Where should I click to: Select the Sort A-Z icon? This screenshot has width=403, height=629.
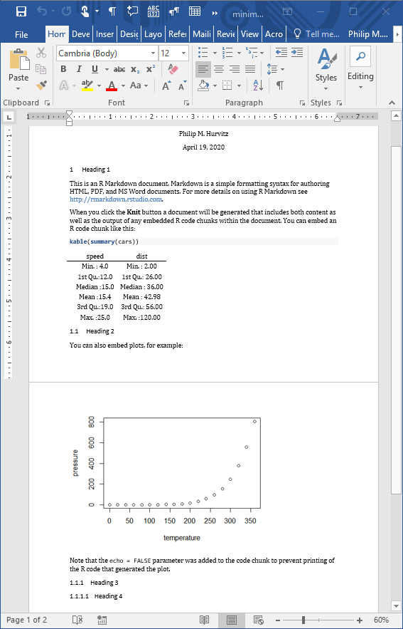(258, 85)
